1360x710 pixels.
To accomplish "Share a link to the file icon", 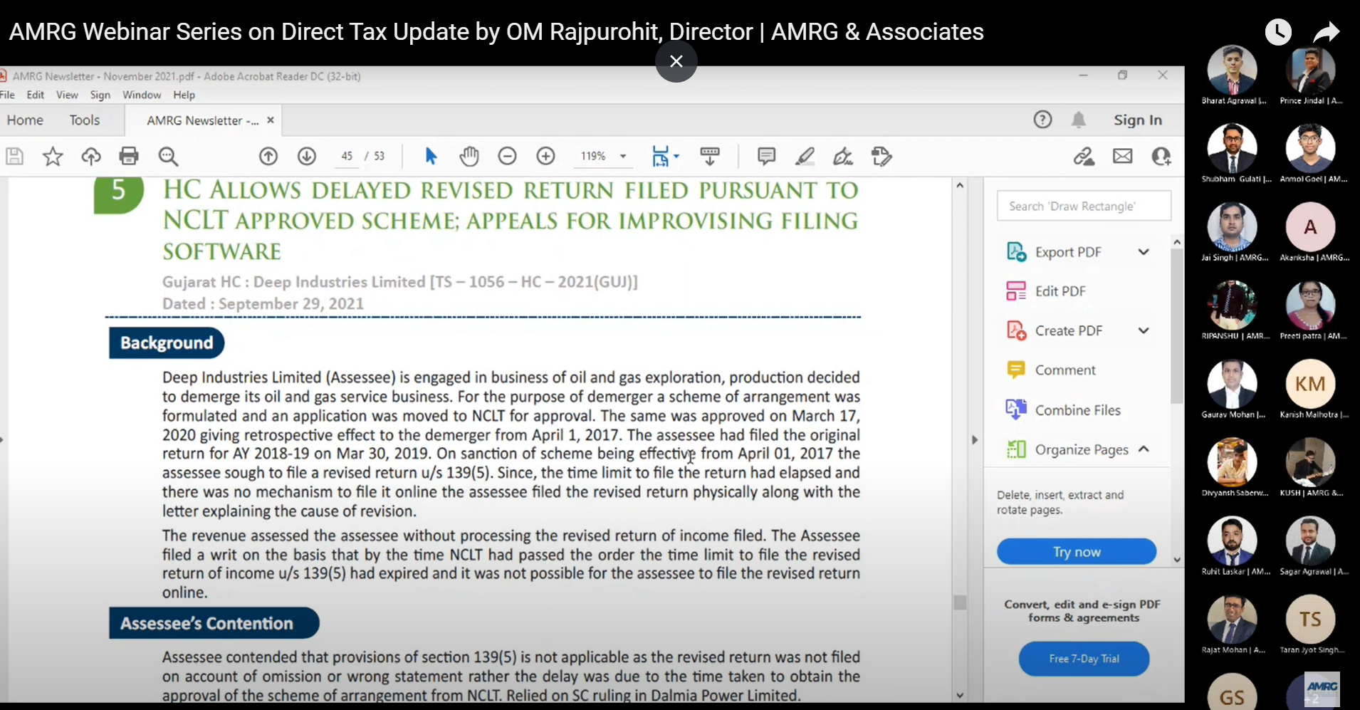I will pos(1084,156).
